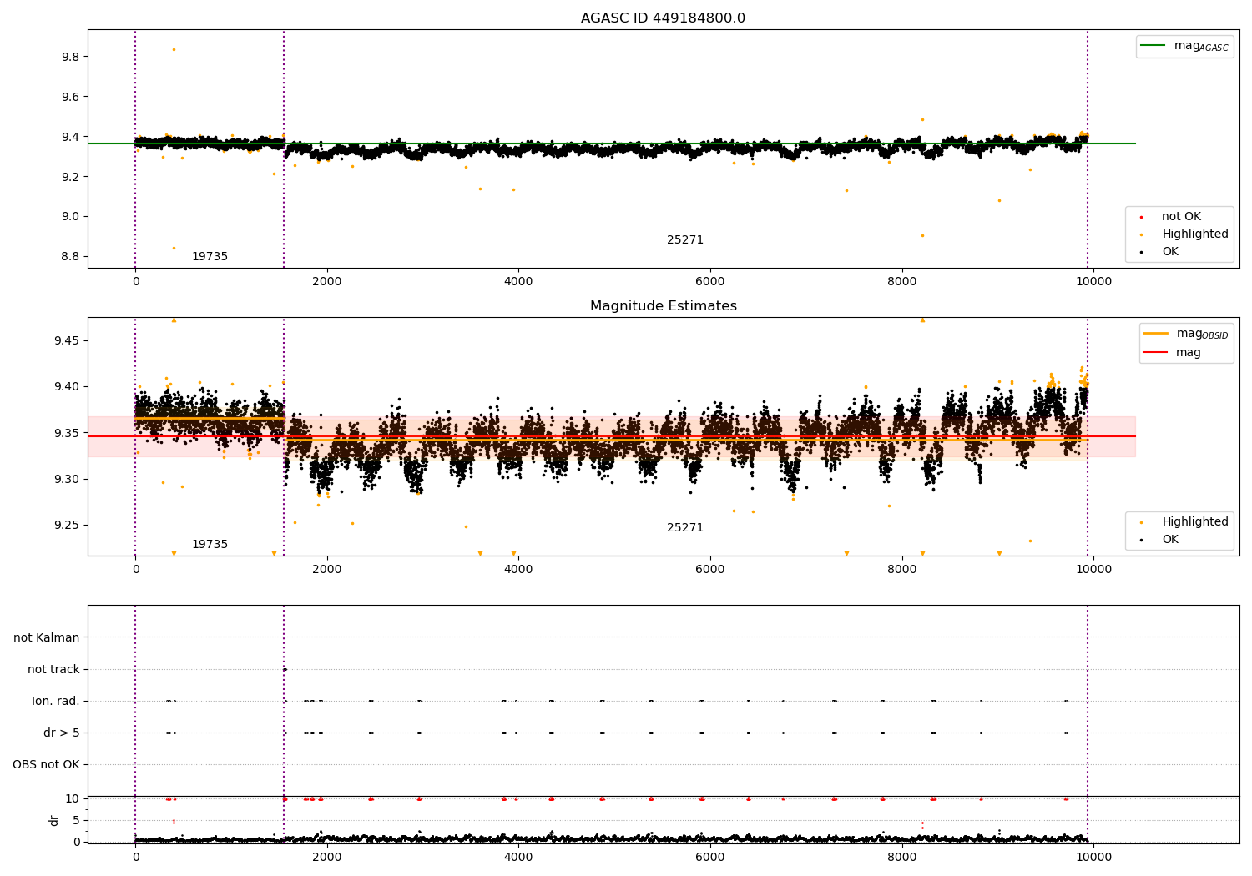Click the 'not track' axis label
Viewport: 1252px width, 876px height.
[53, 669]
